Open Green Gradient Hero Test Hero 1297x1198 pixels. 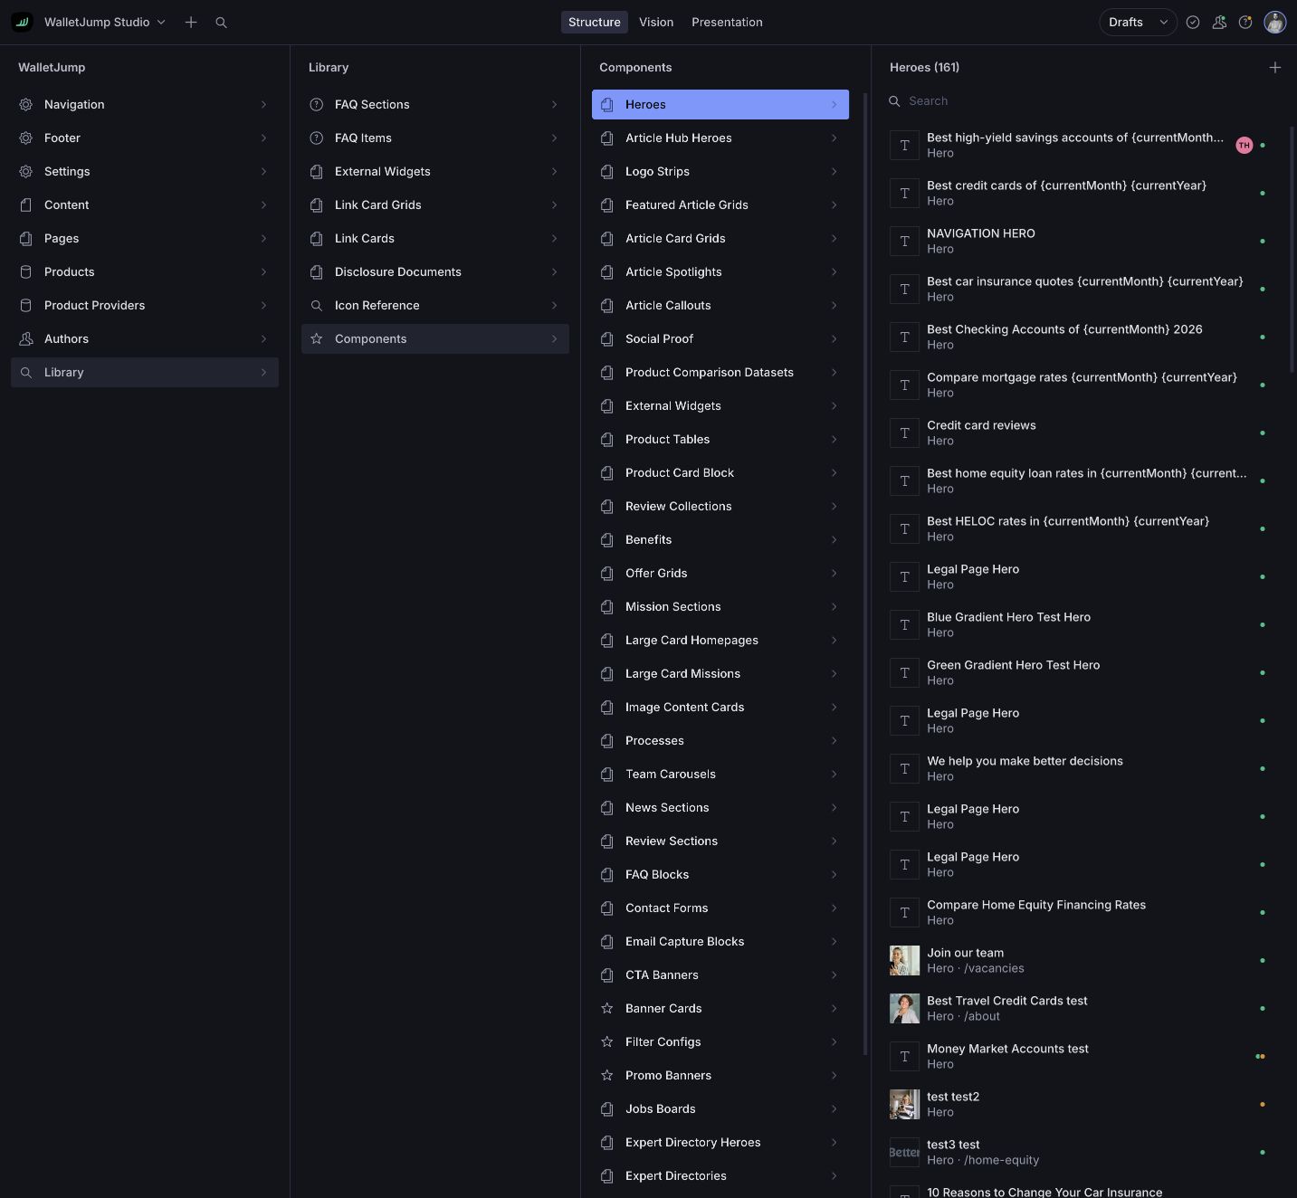click(1080, 672)
